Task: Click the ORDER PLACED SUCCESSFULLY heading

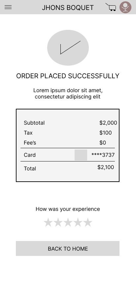Action: click(x=68, y=76)
